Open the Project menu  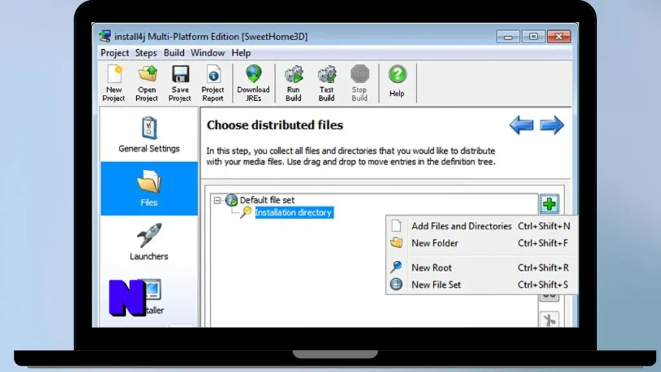[x=115, y=53]
